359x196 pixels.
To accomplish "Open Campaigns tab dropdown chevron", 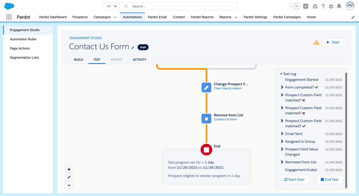I will click(x=115, y=17).
